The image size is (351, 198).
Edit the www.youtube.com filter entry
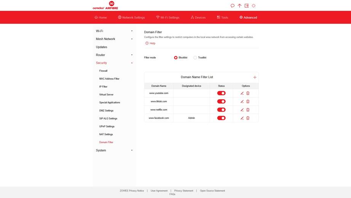click(x=242, y=93)
